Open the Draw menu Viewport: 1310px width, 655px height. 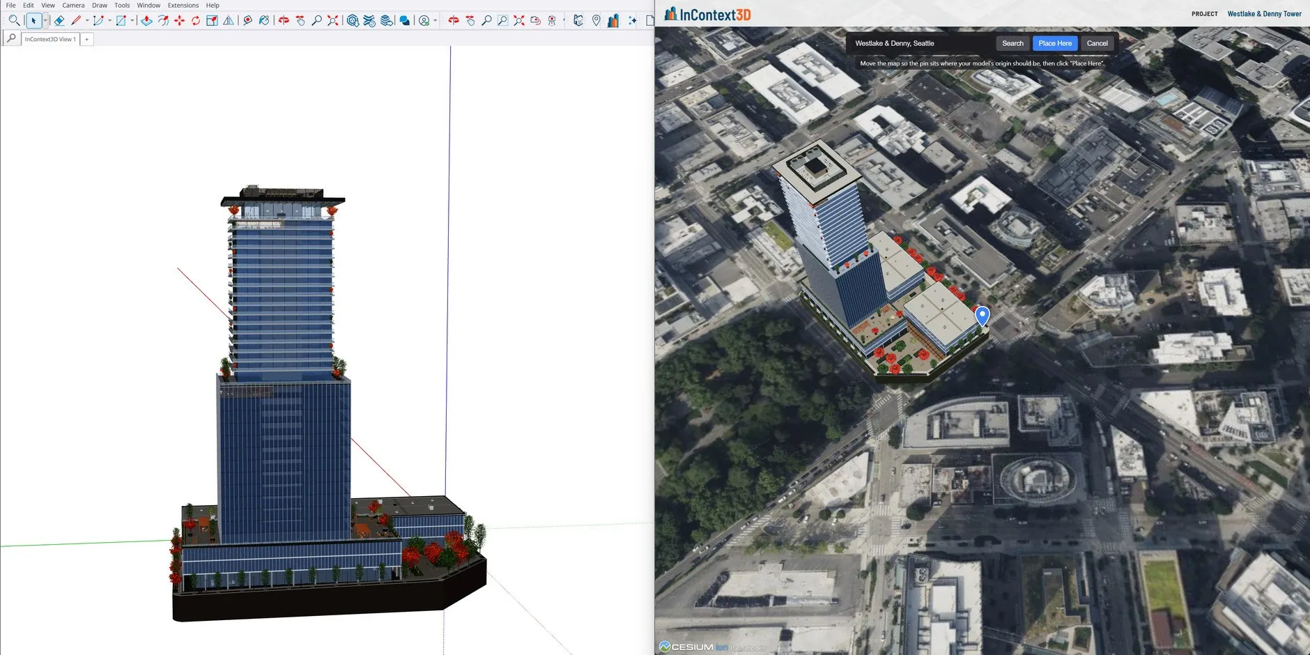(100, 5)
